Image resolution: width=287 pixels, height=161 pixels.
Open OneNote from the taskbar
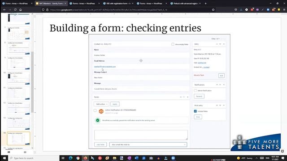pos(129,158)
